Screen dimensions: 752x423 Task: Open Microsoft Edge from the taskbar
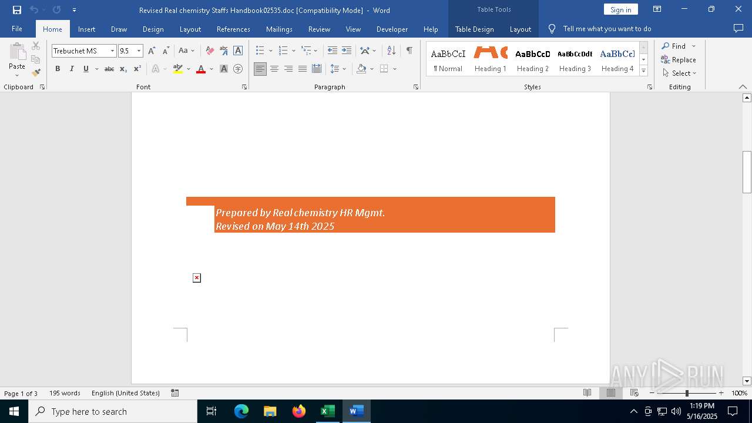coord(241,411)
